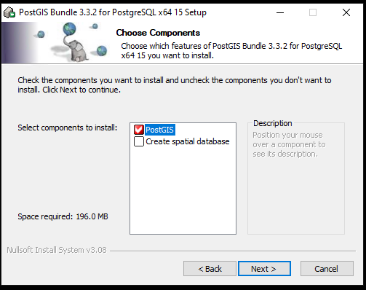Image resolution: width=366 pixels, height=290 pixels.
Task: Select the Create spatial database label
Action: point(188,141)
